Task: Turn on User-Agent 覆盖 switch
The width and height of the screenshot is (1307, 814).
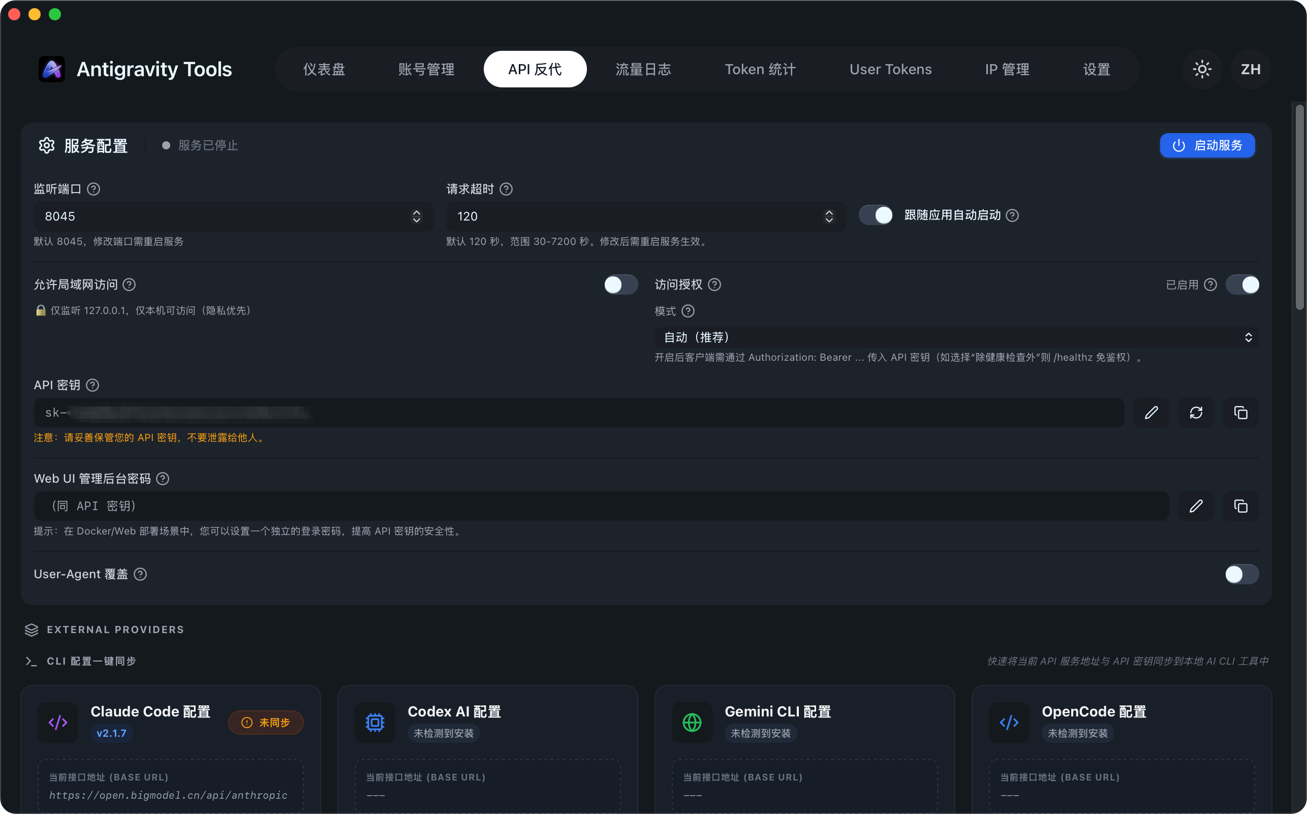Action: tap(1241, 575)
